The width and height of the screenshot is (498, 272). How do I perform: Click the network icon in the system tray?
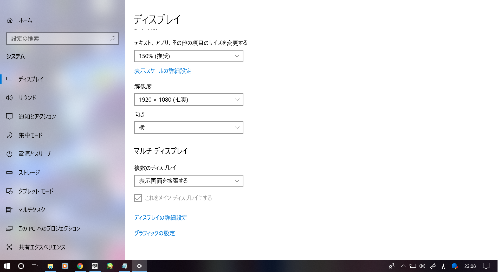(413, 266)
